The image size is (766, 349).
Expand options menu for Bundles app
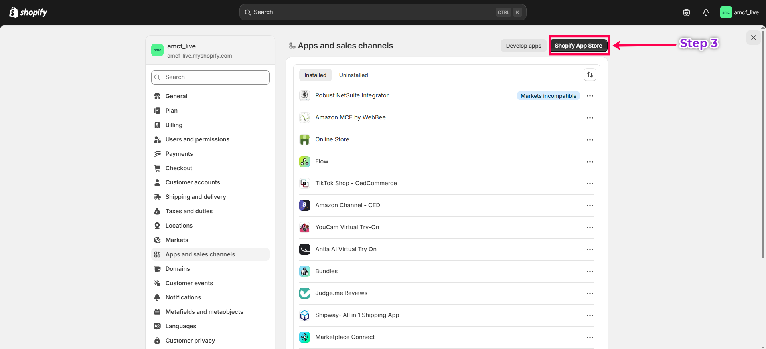[x=590, y=272]
